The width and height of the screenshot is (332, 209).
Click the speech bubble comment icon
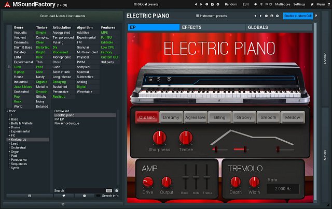[84, 196]
